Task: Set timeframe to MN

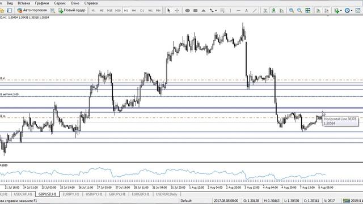Action: [158, 10]
